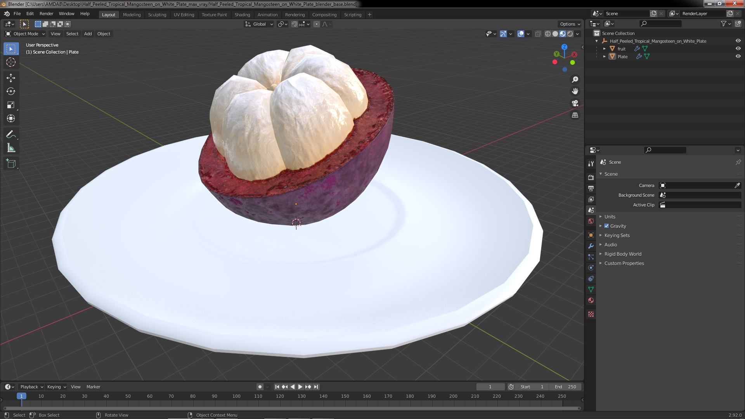Jump to the timeline start
745x419 pixels.
pyautogui.click(x=277, y=387)
